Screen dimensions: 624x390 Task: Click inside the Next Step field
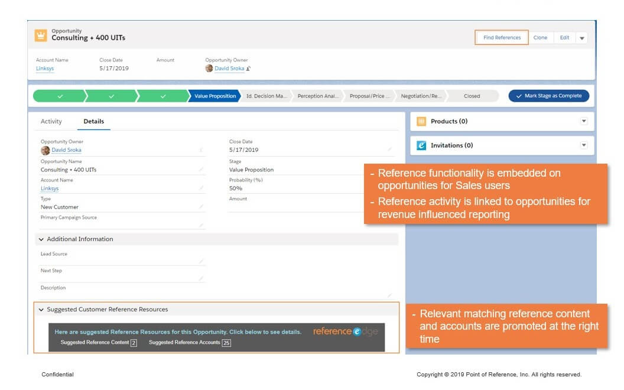[x=118, y=277]
